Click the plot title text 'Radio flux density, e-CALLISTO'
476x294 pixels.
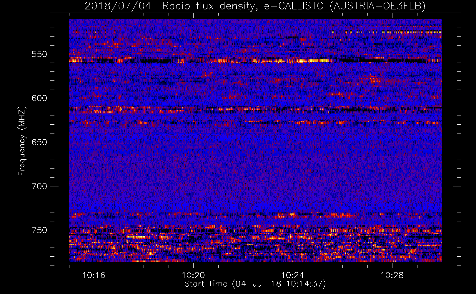tap(243, 6)
